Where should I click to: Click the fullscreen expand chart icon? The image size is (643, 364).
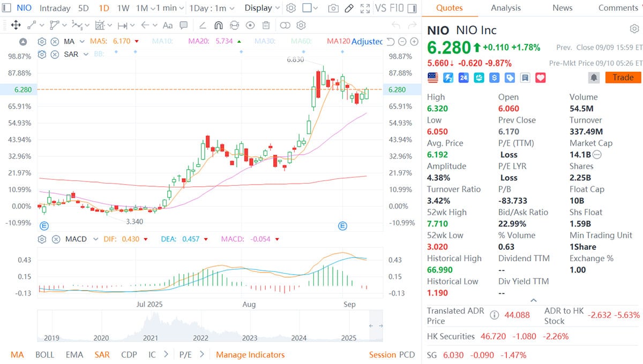click(x=365, y=8)
